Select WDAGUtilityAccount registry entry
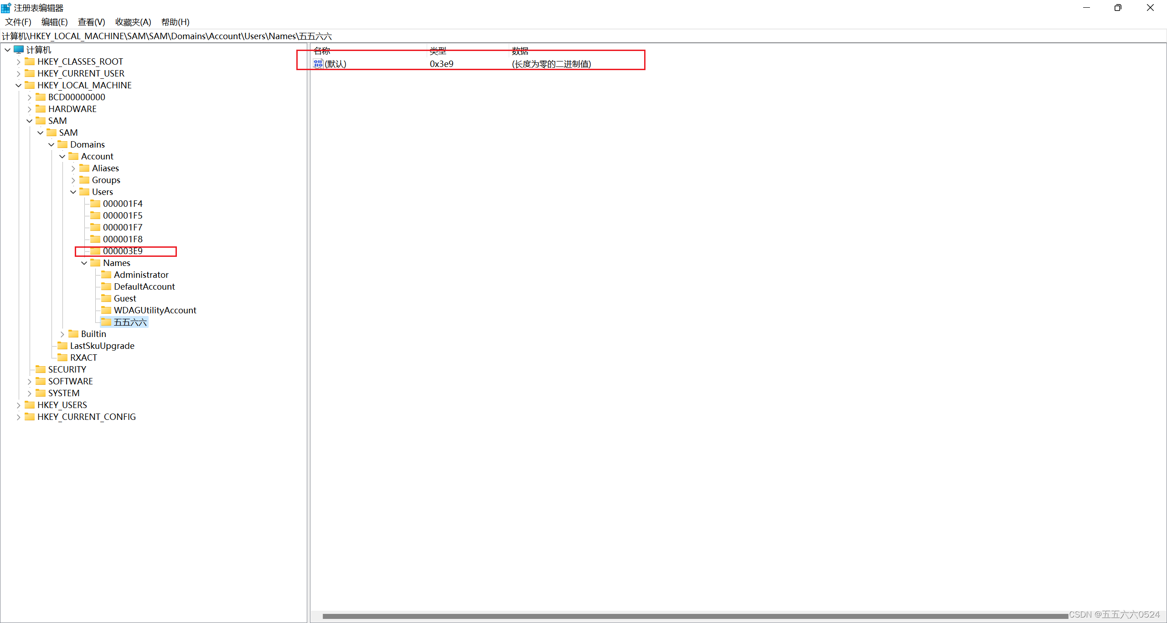Screen dimensions: 1167x623 point(155,309)
